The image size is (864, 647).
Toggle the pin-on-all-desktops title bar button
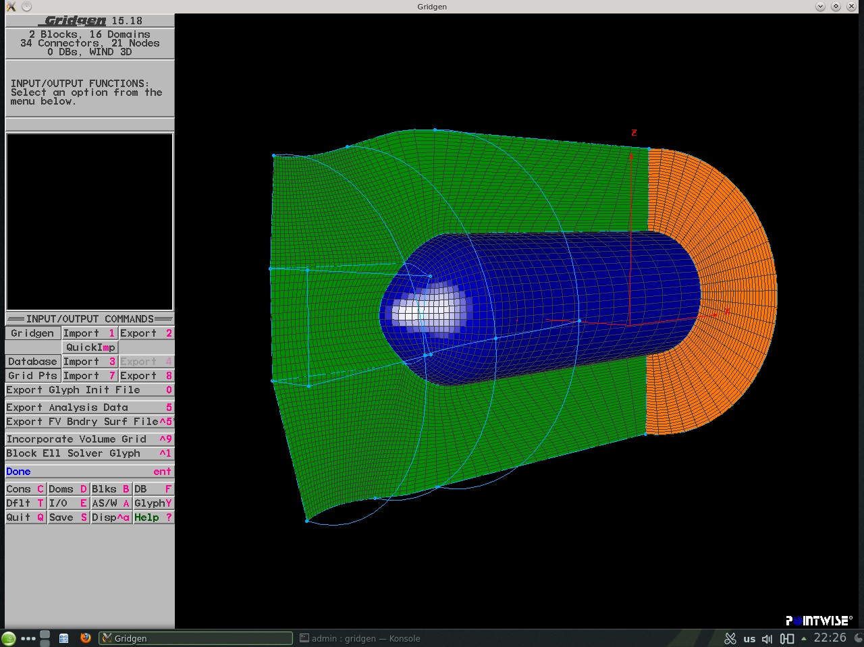26,6
